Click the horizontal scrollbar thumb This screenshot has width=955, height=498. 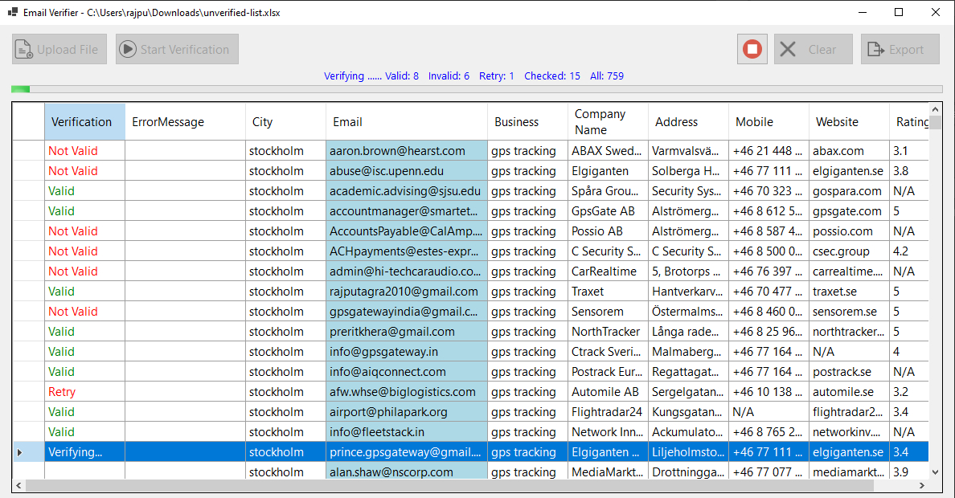point(449,485)
